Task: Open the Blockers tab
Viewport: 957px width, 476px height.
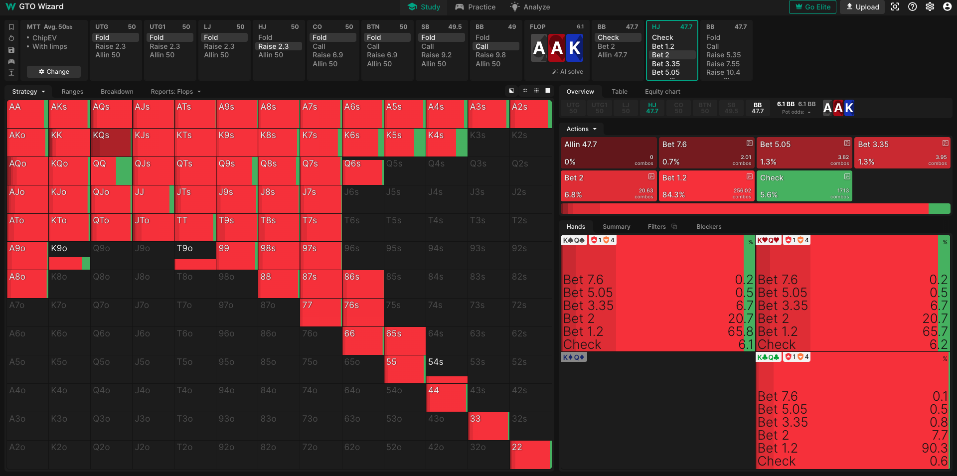Action: point(709,227)
